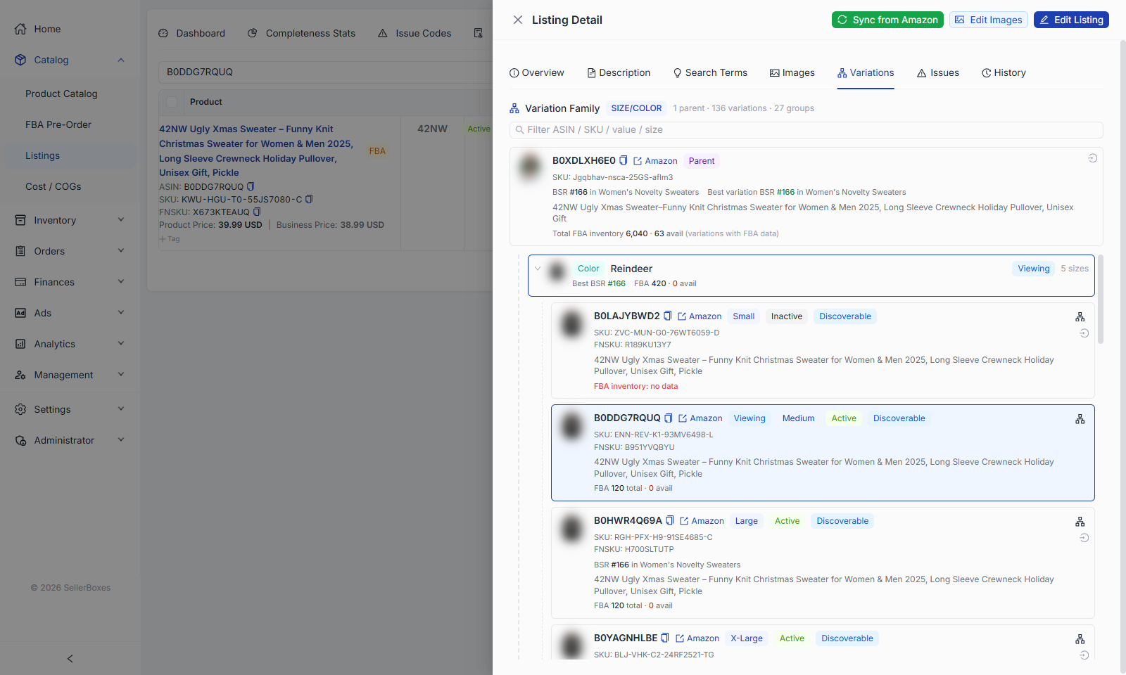Screen dimensions: 1126x675
Task: Click the Variations panel scrollbar
Action: coord(1100,299)
